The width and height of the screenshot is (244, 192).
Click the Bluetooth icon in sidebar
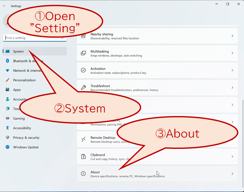[7, 61]
